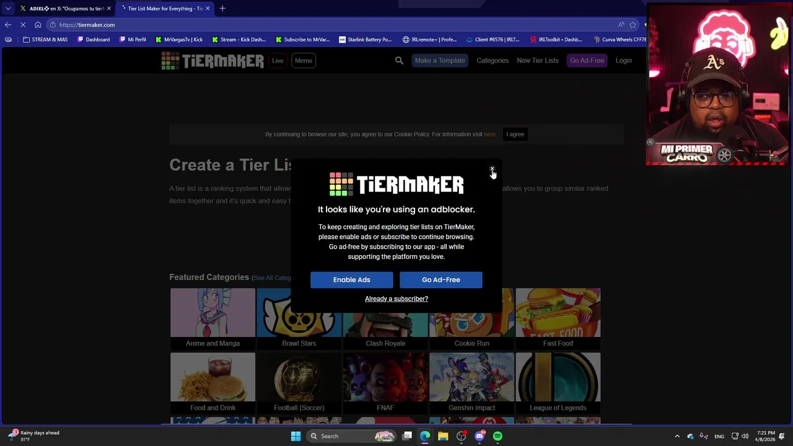Open the Client #6576 IRLT bookmark
The width and height of the screenshot is (793, 446).
[493, 40]
